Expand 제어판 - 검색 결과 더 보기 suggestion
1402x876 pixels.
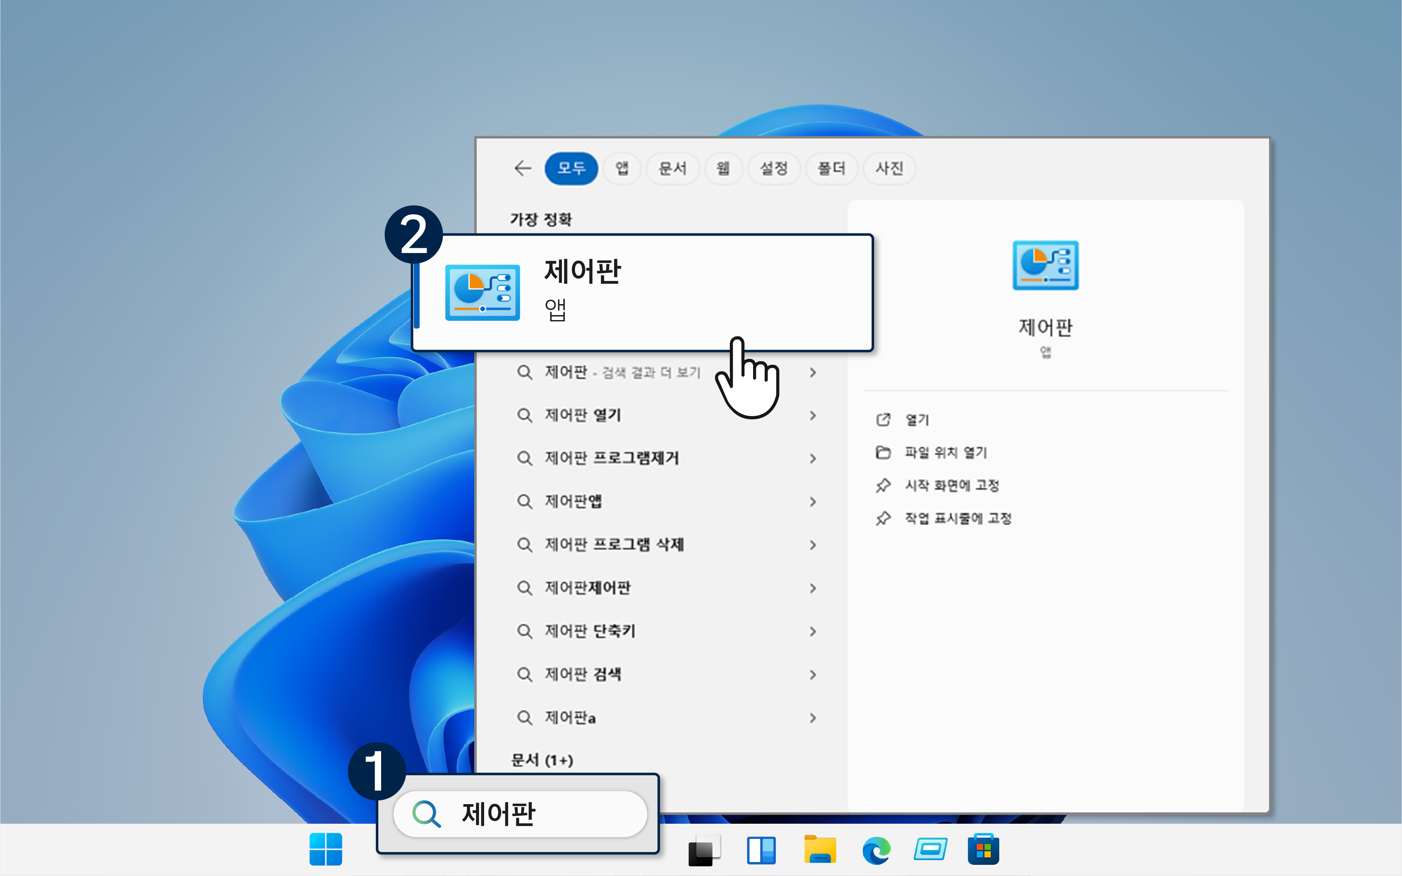click(813, 372)
